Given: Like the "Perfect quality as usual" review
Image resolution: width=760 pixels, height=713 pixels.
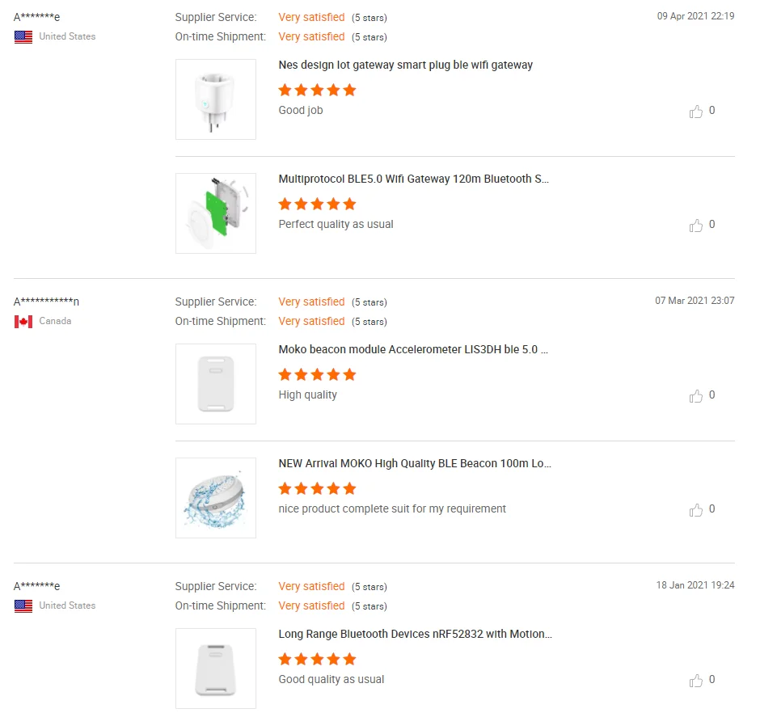Looking at the screenshot, I should click(x=695, y=226).
